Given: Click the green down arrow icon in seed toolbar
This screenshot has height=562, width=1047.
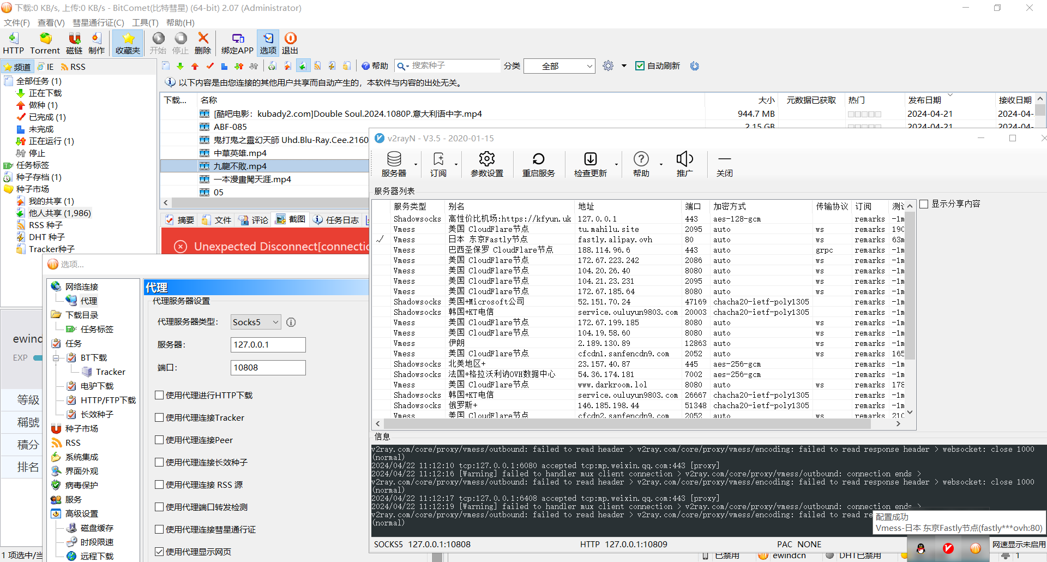Looking at the screenshot, I should click(x=180, y=66).
